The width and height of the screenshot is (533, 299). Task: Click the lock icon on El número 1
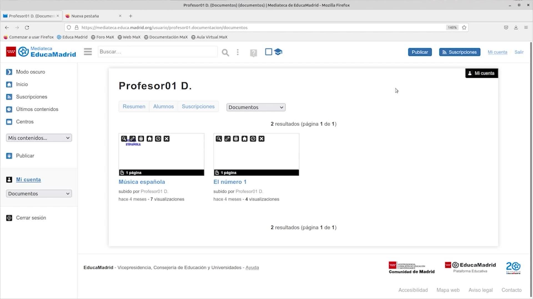click(236, 139)
